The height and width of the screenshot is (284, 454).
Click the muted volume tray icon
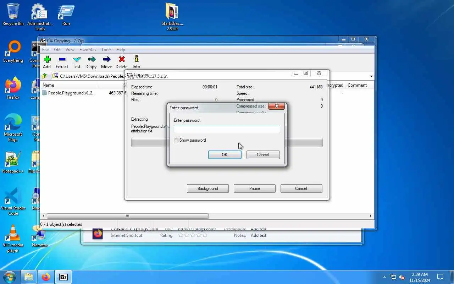402,277
